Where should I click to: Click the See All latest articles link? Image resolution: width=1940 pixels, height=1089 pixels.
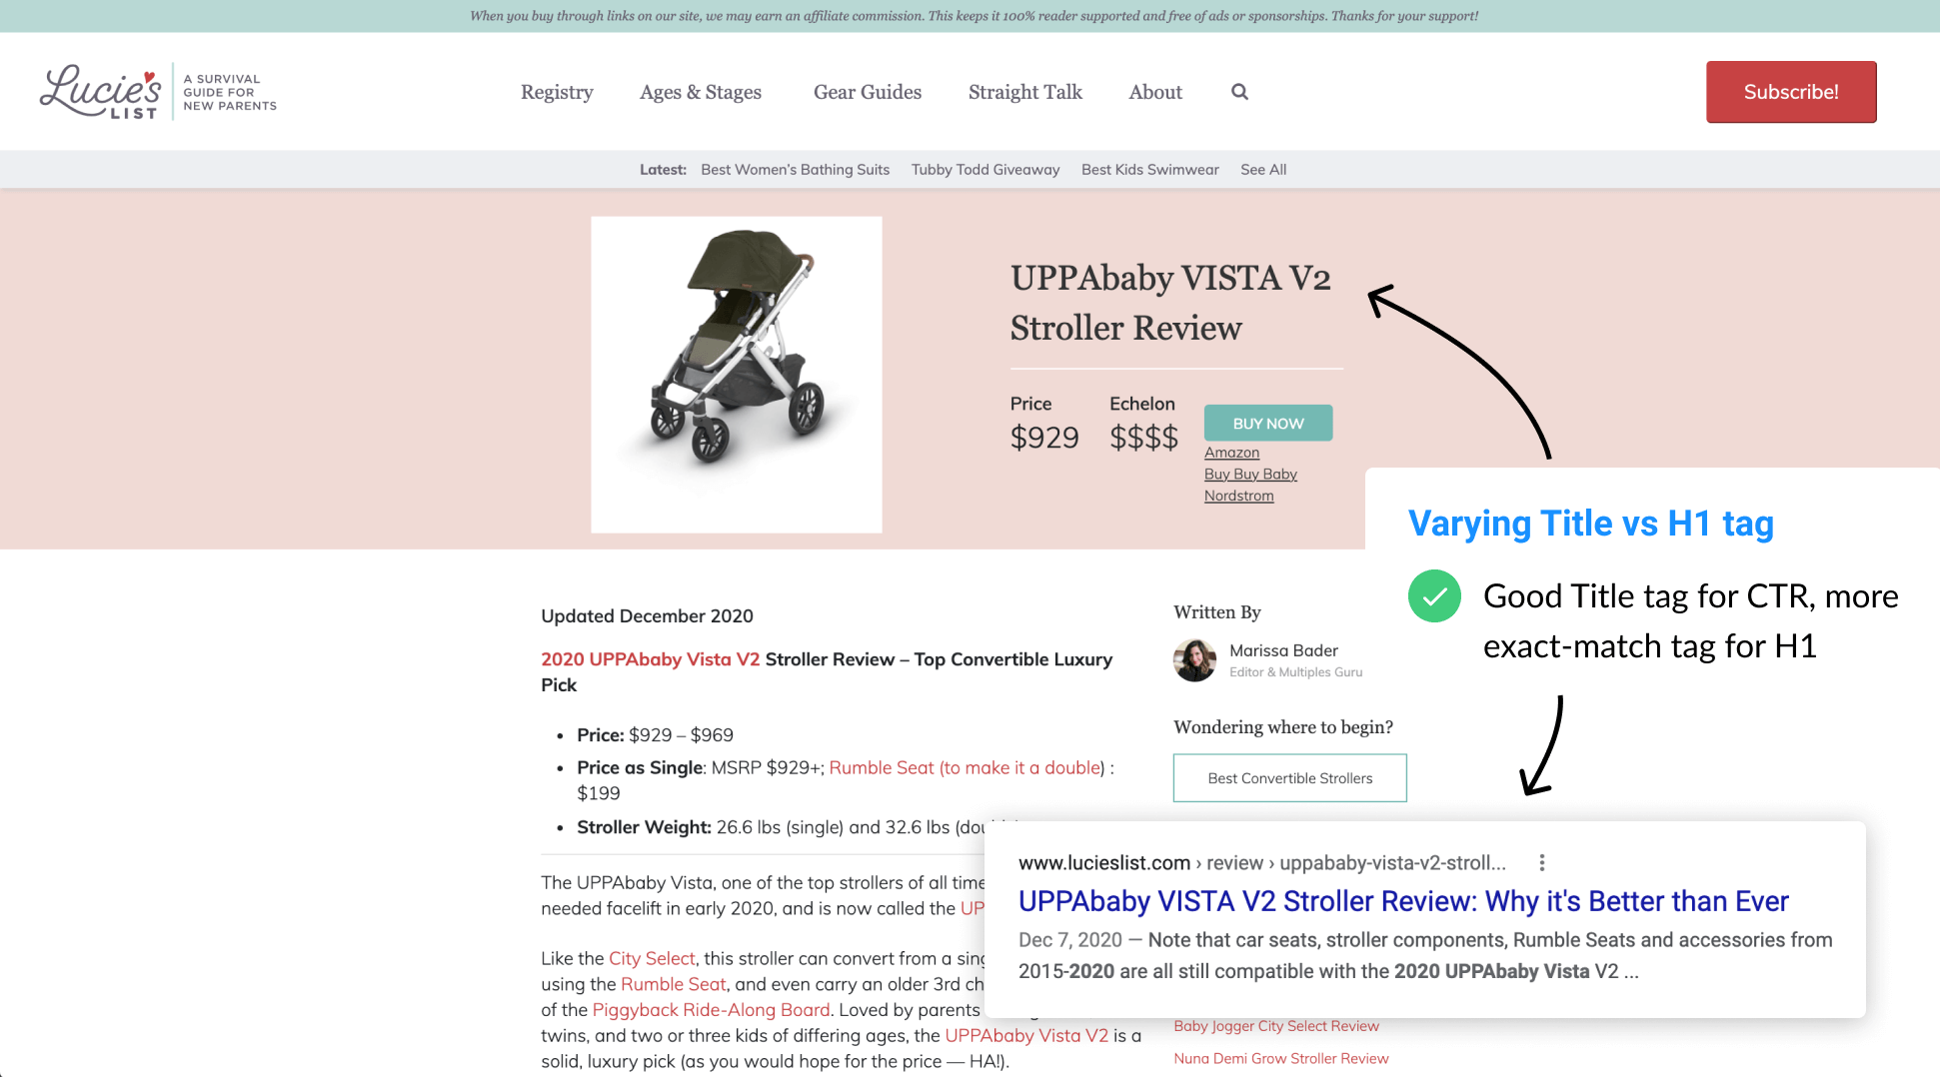pyautogui.click(x=1263, y=169)
